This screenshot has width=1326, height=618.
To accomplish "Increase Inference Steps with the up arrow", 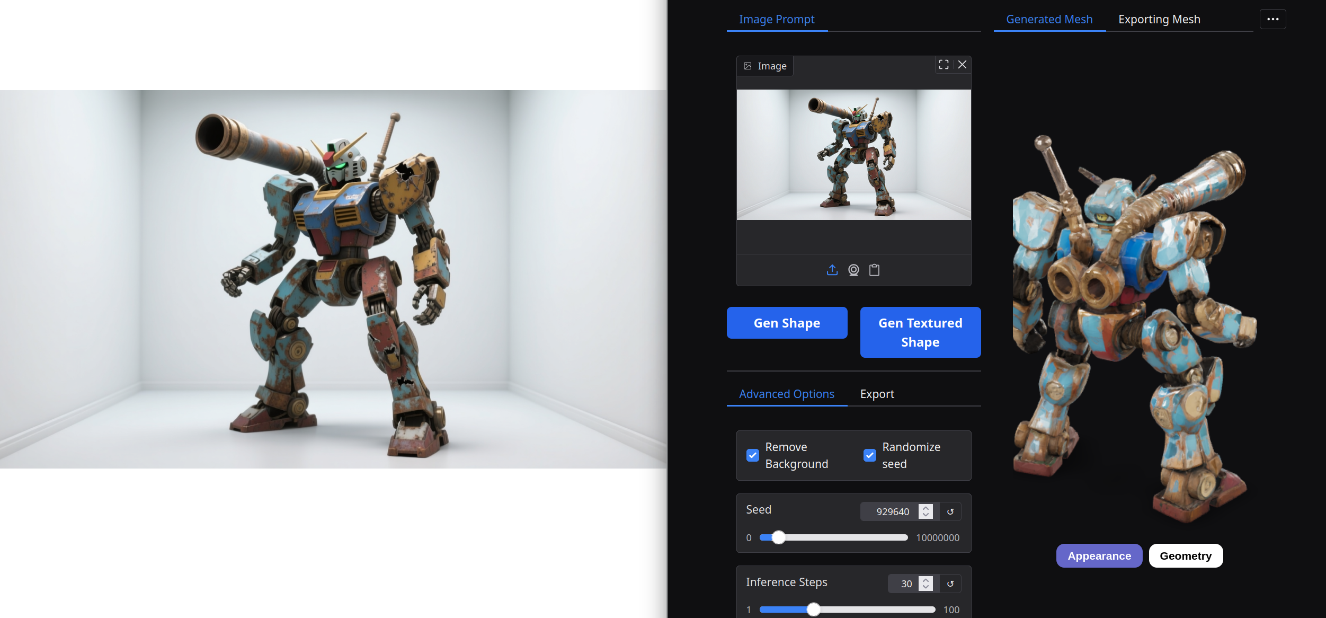I will tap(925, 580).
